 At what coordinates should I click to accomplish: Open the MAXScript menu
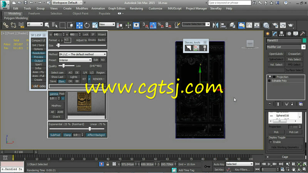pos(175,8)
